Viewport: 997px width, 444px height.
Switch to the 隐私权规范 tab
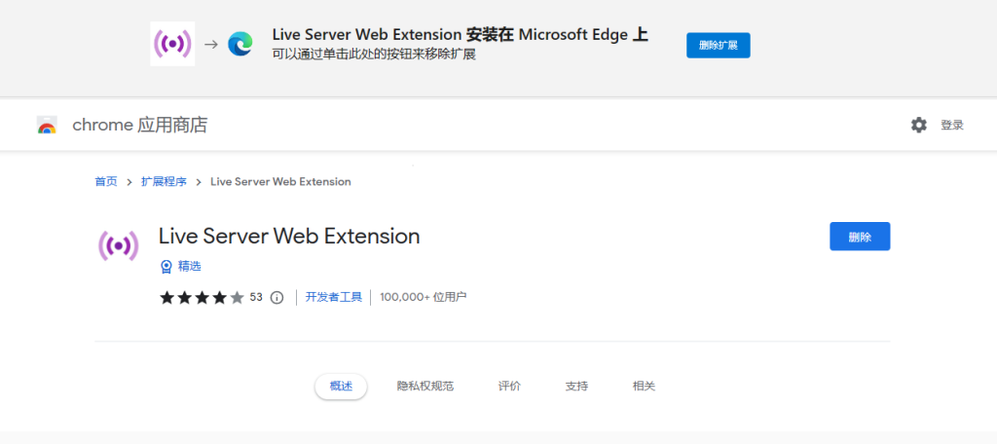tap(425, 387)
